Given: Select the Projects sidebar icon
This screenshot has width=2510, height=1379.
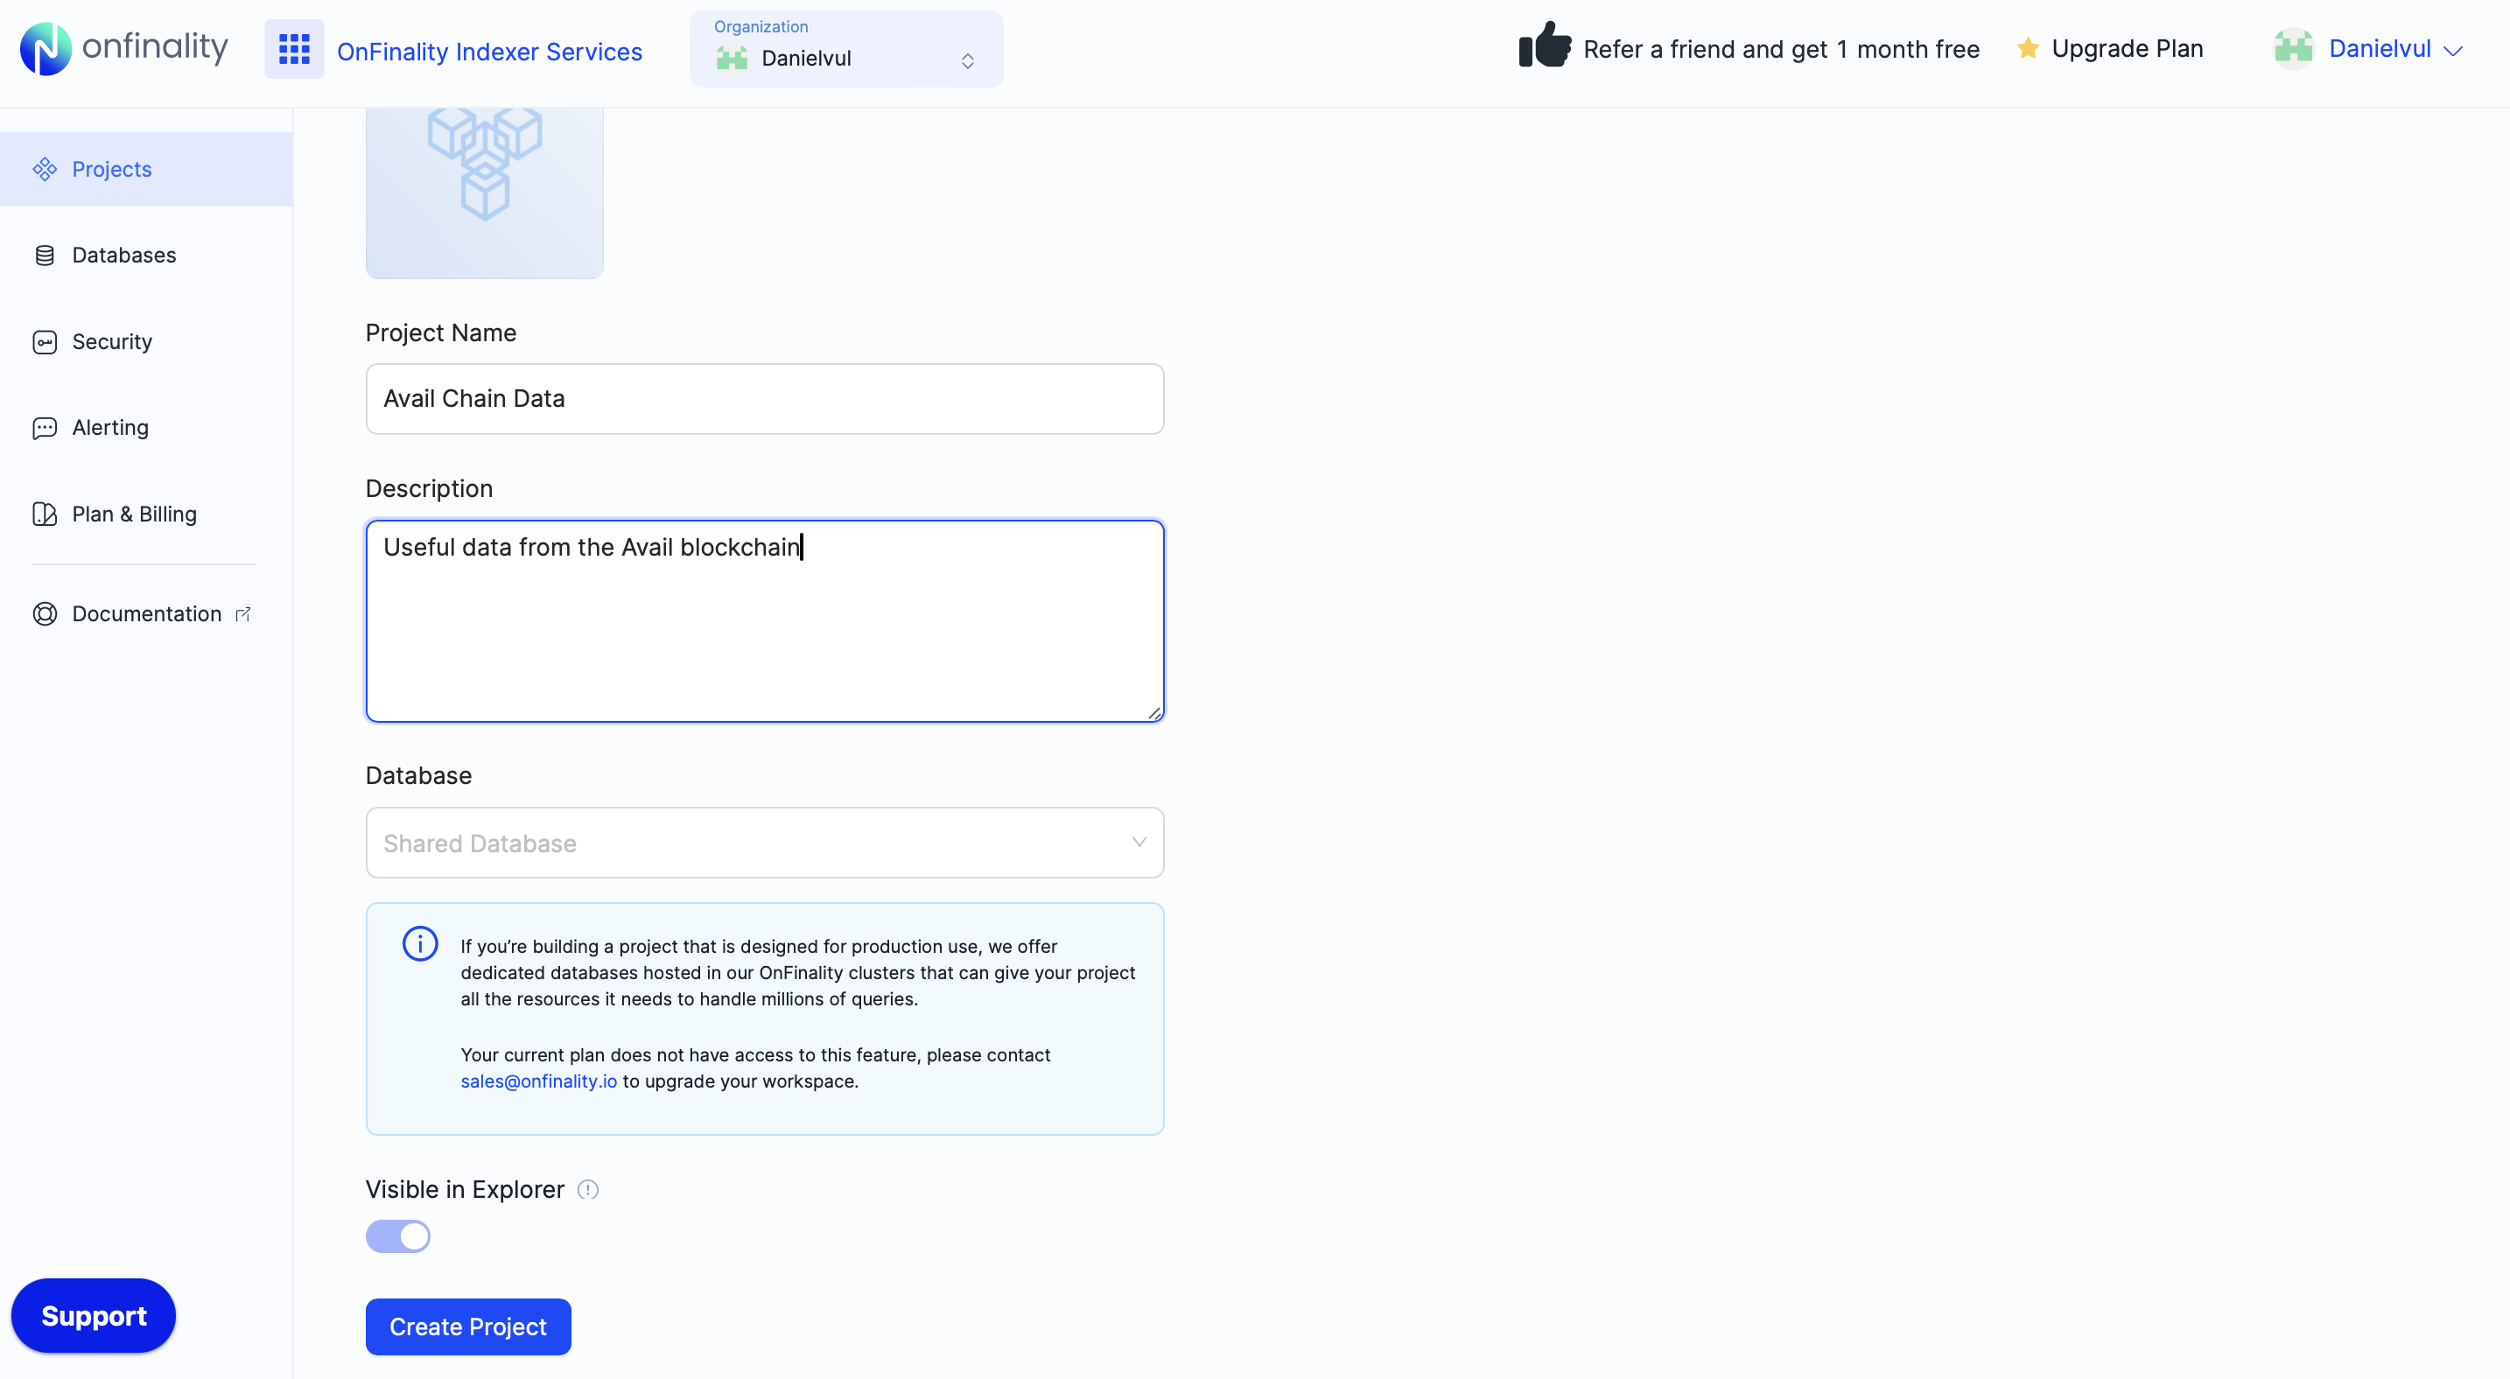Looking at the screenshot, I should [45, 169].
